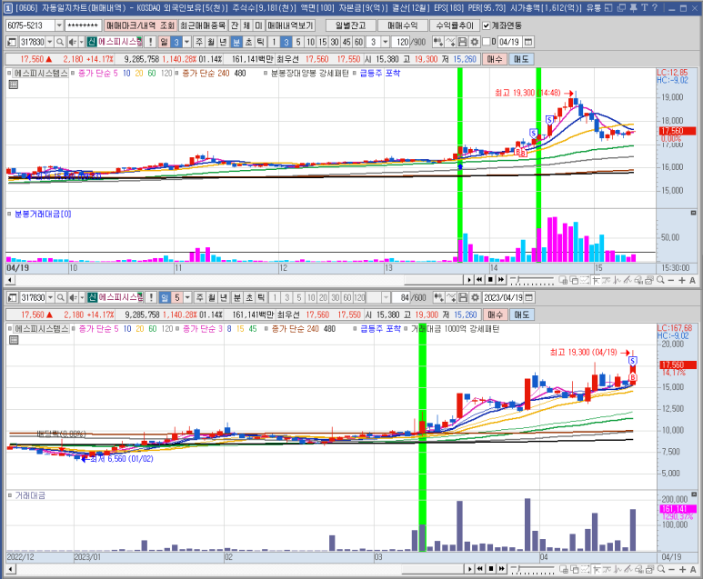Open the upper chart's exclamation info icon
The width and height of the screenshot is (703, 579).
point(151,42)
